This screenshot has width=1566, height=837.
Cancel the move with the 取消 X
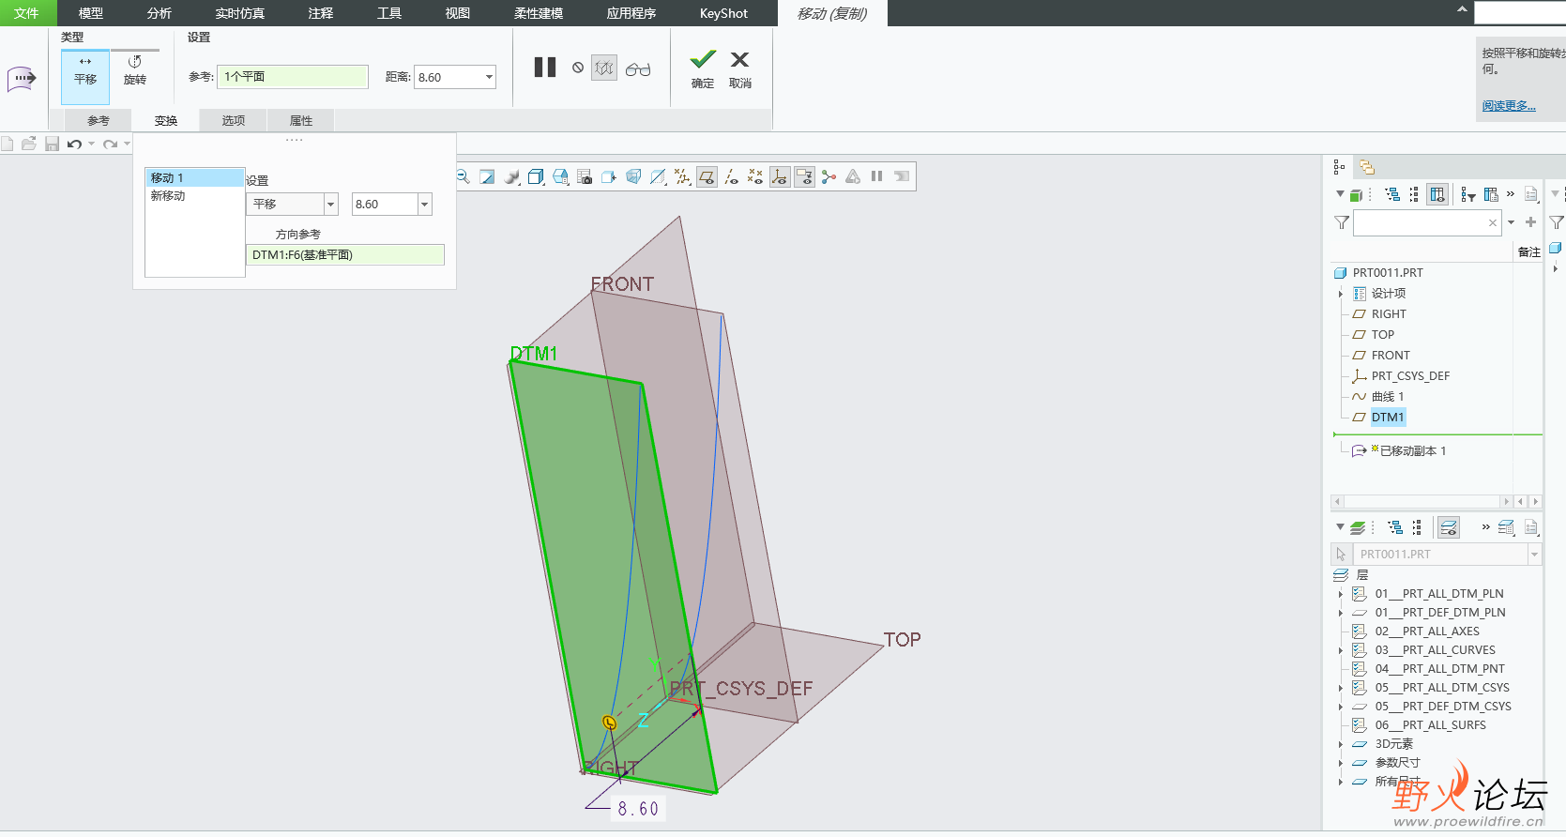[x=739, y=69]
